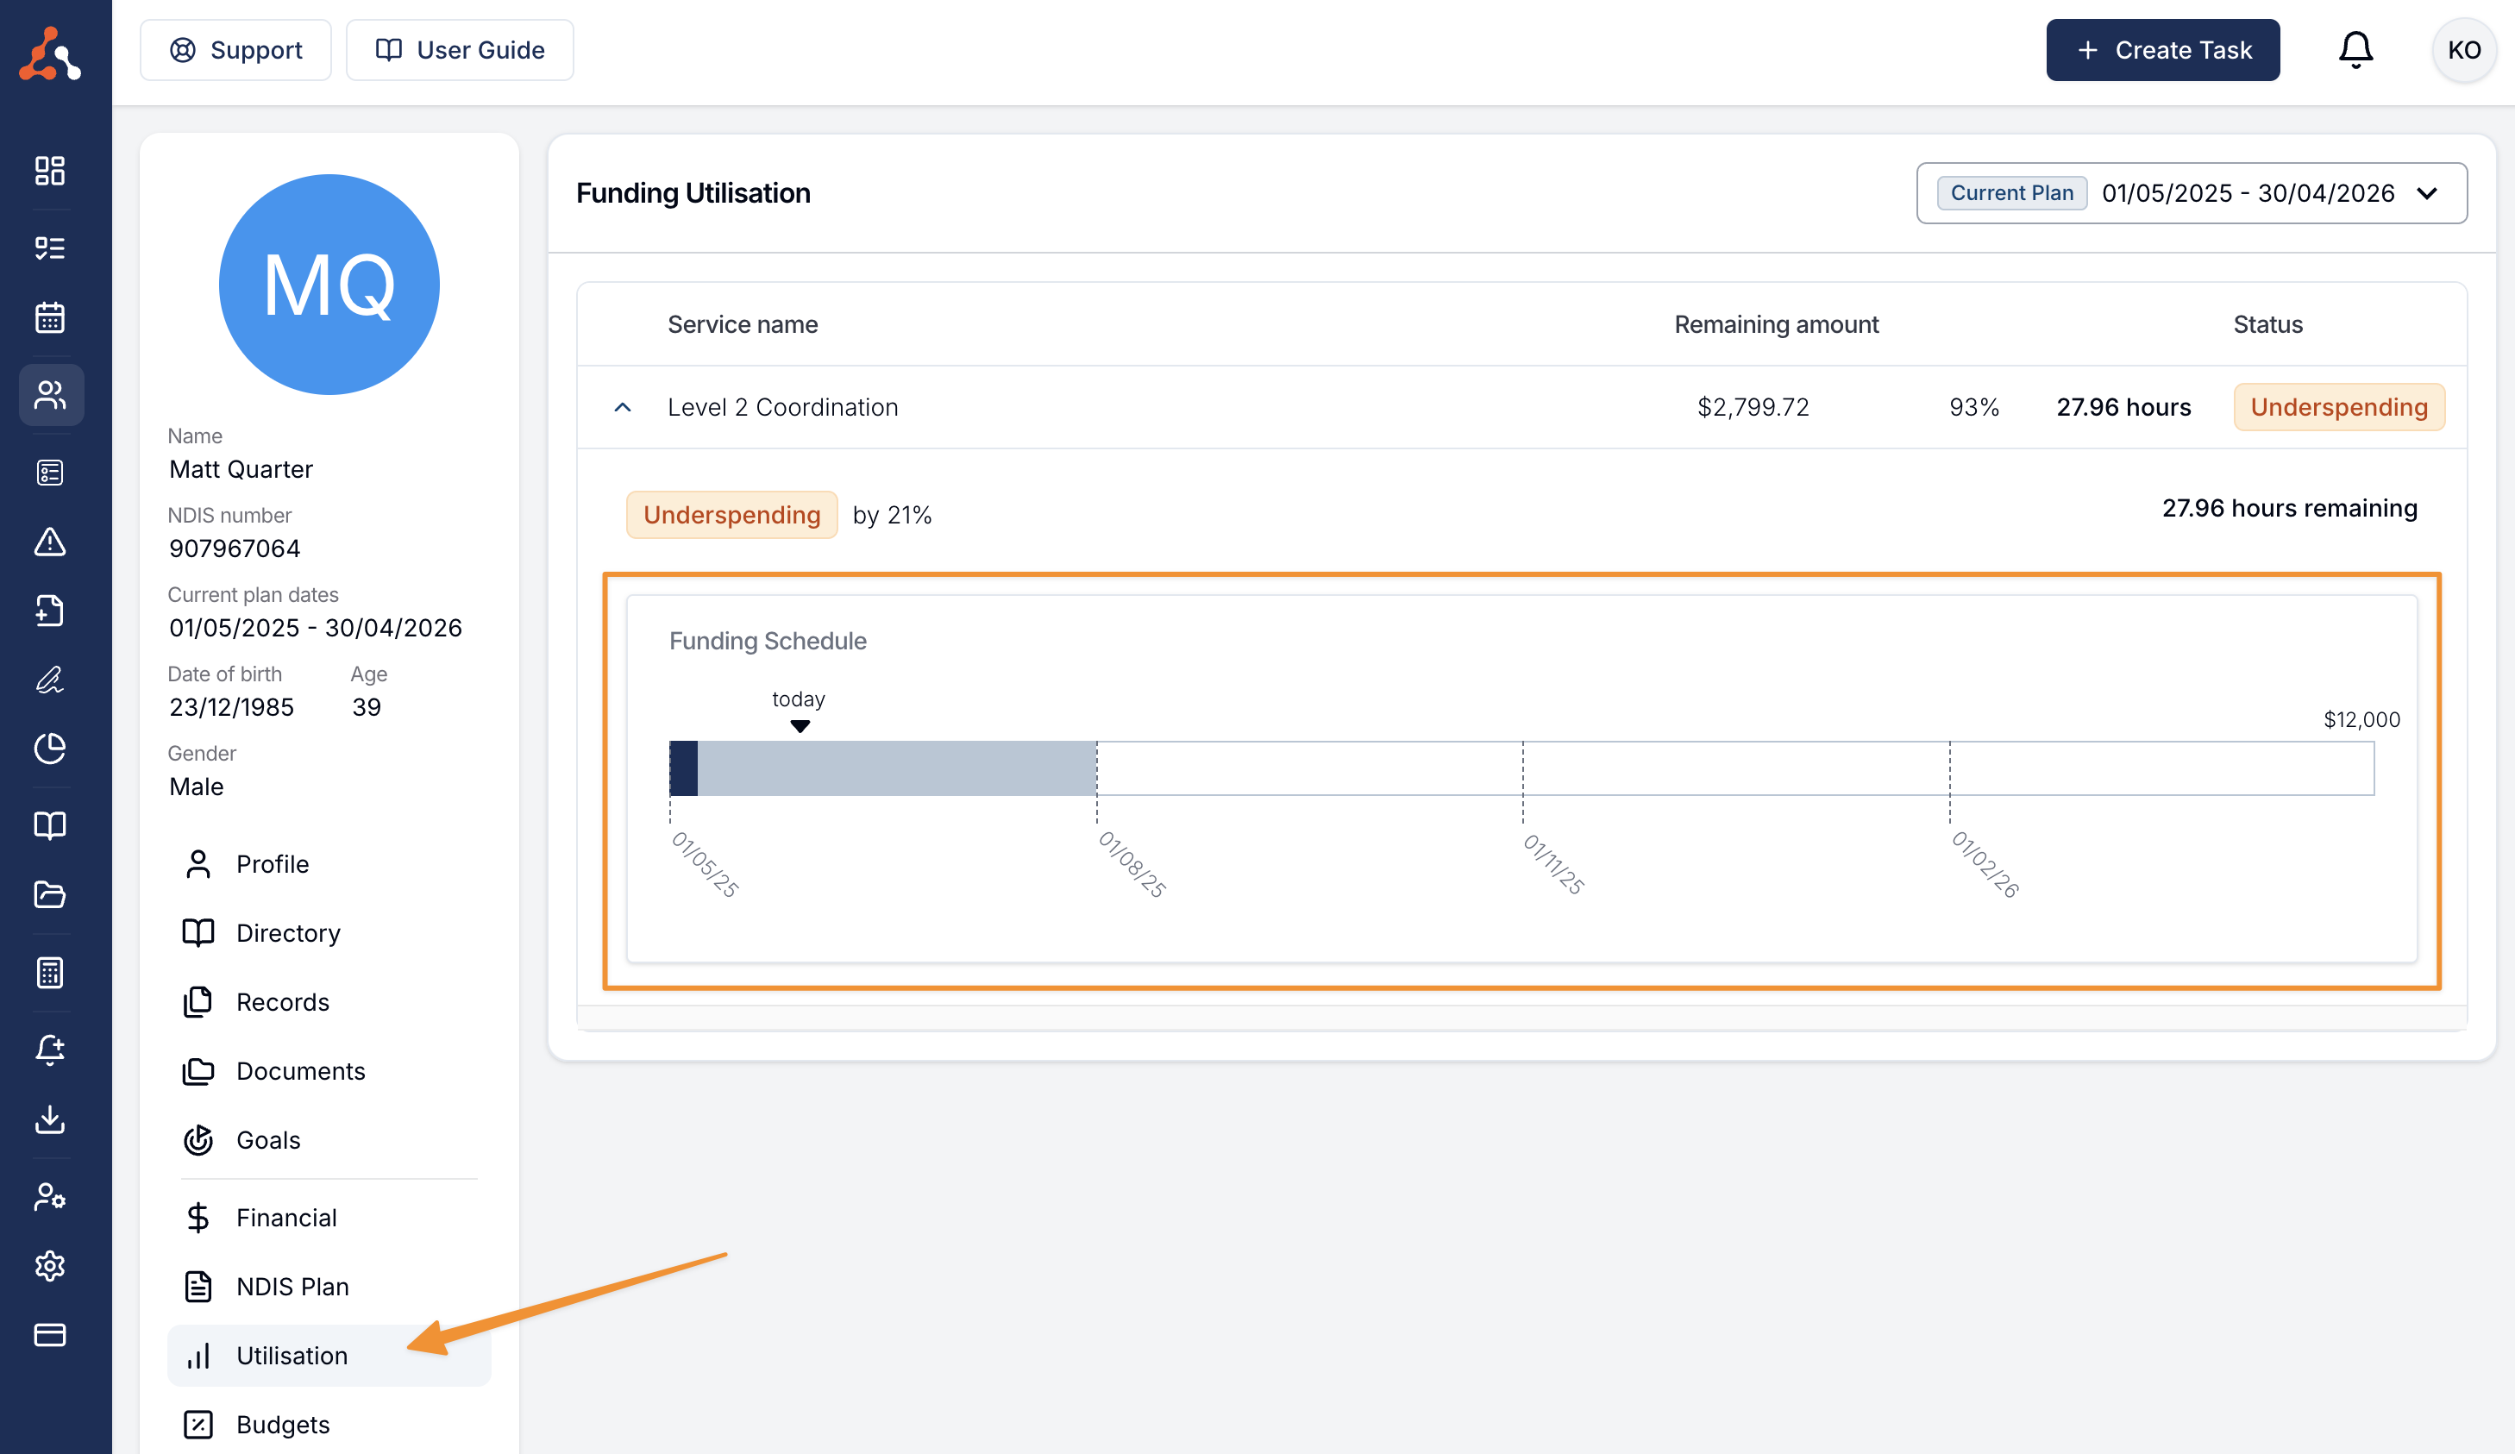Open the KO user avatar menu
Screen dimensions: 2515x1454
pyautogui.click(x=2463, y=50)
